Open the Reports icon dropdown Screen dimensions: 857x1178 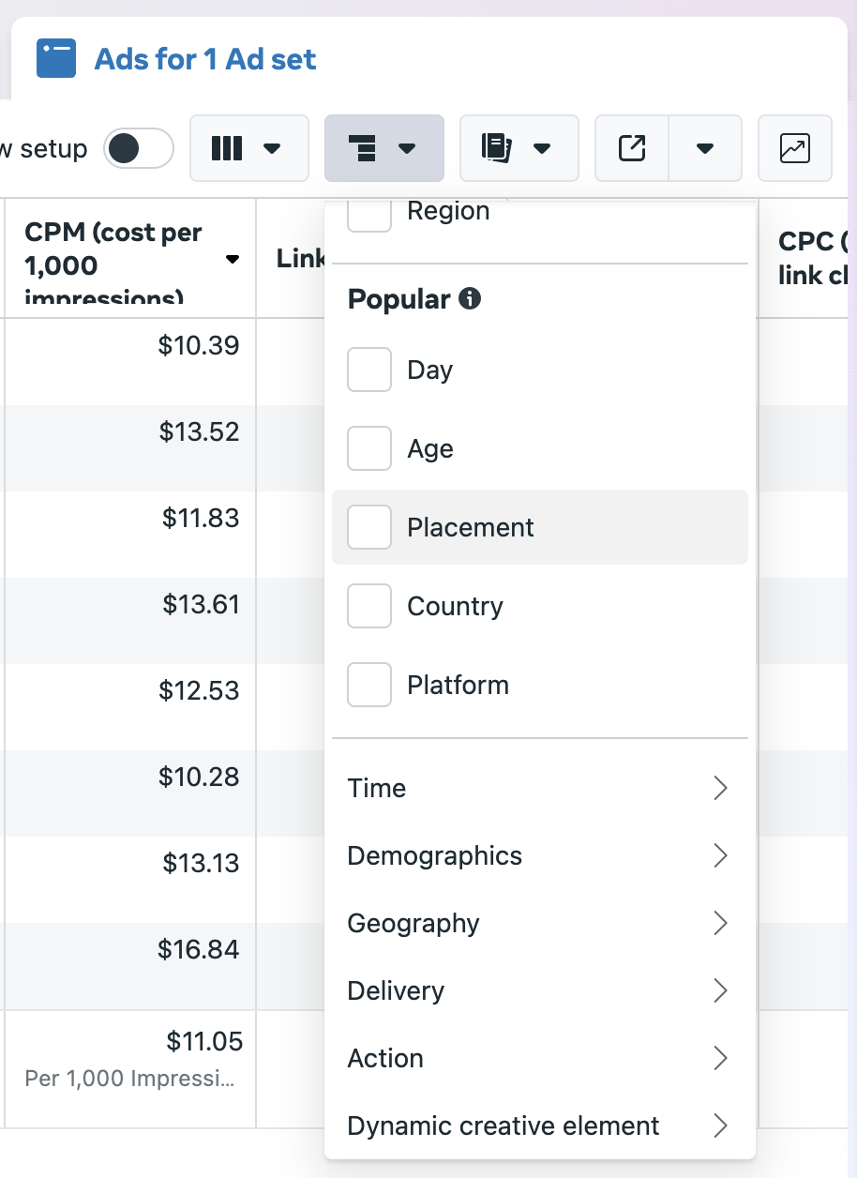[519, 148]
